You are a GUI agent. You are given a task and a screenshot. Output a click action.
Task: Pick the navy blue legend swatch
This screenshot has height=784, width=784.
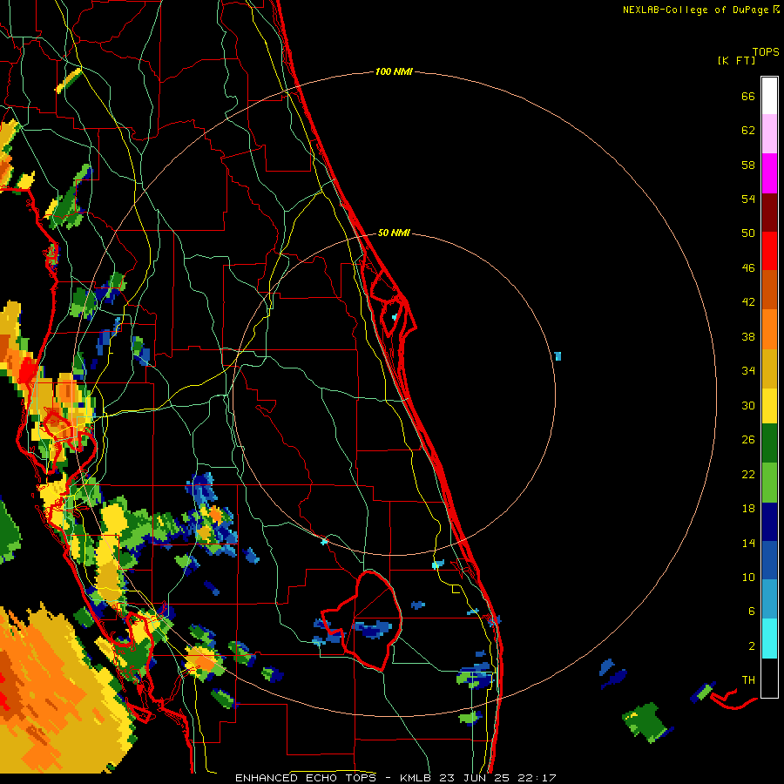[769, 522]
